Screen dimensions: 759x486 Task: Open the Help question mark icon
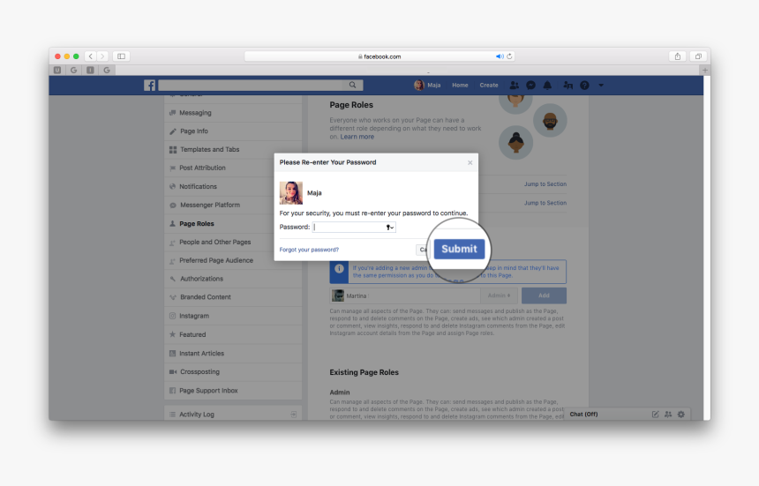(585, 85)
